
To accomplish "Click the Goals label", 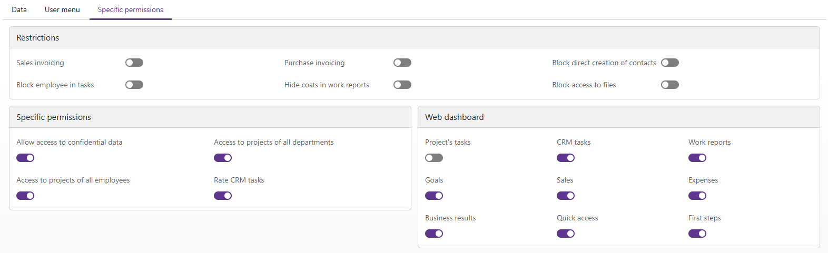I will pyautogui.click(x=434, y=180).
